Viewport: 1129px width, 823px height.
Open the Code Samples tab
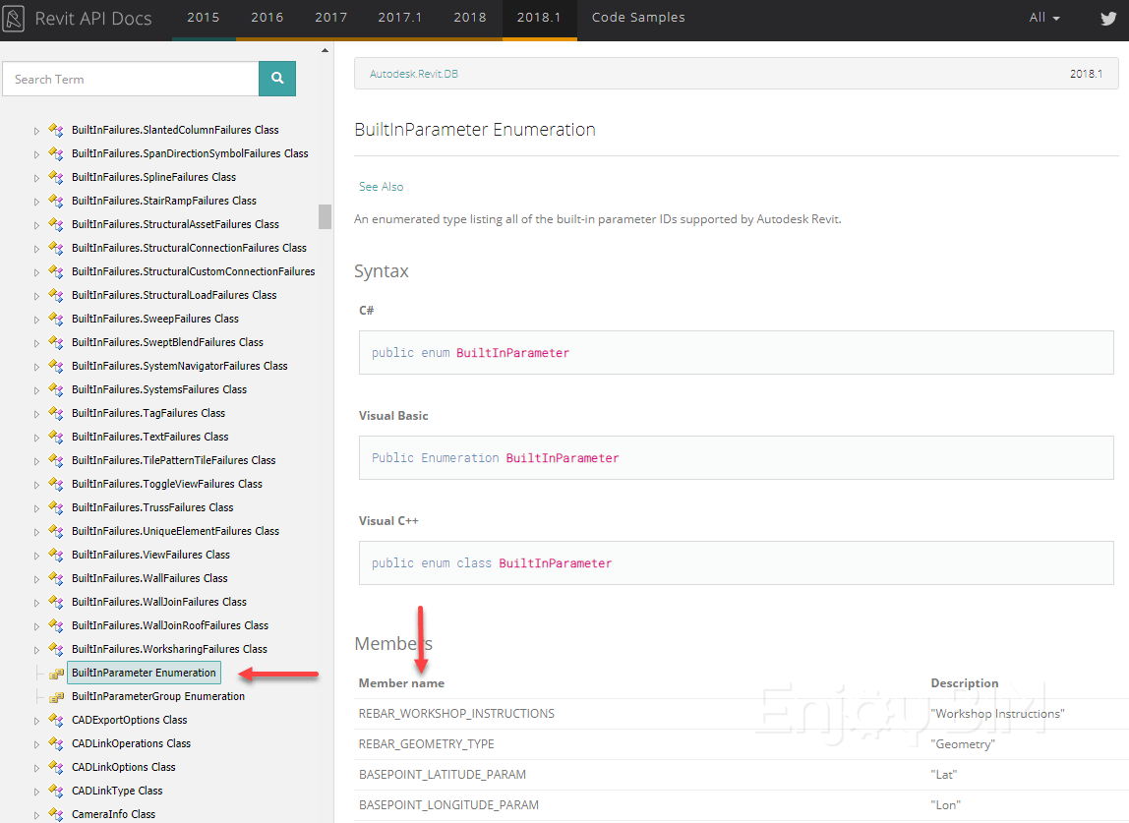tap(638, 18)
